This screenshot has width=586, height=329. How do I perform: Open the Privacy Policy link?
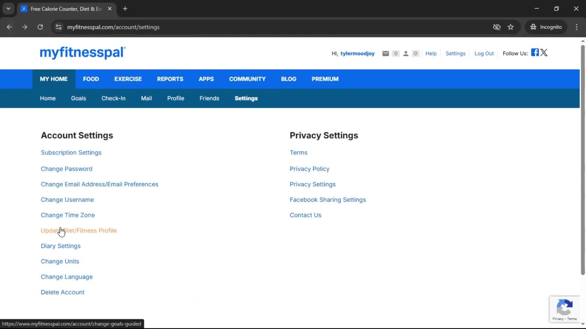pos(309,169)
